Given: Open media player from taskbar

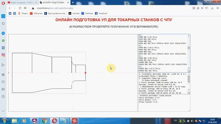Looking at the screenshot, I should 24,121.
